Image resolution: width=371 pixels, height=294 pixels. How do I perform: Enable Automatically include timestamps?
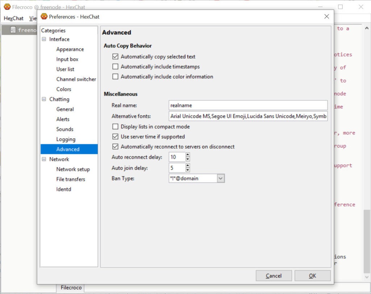coord(115,67)
